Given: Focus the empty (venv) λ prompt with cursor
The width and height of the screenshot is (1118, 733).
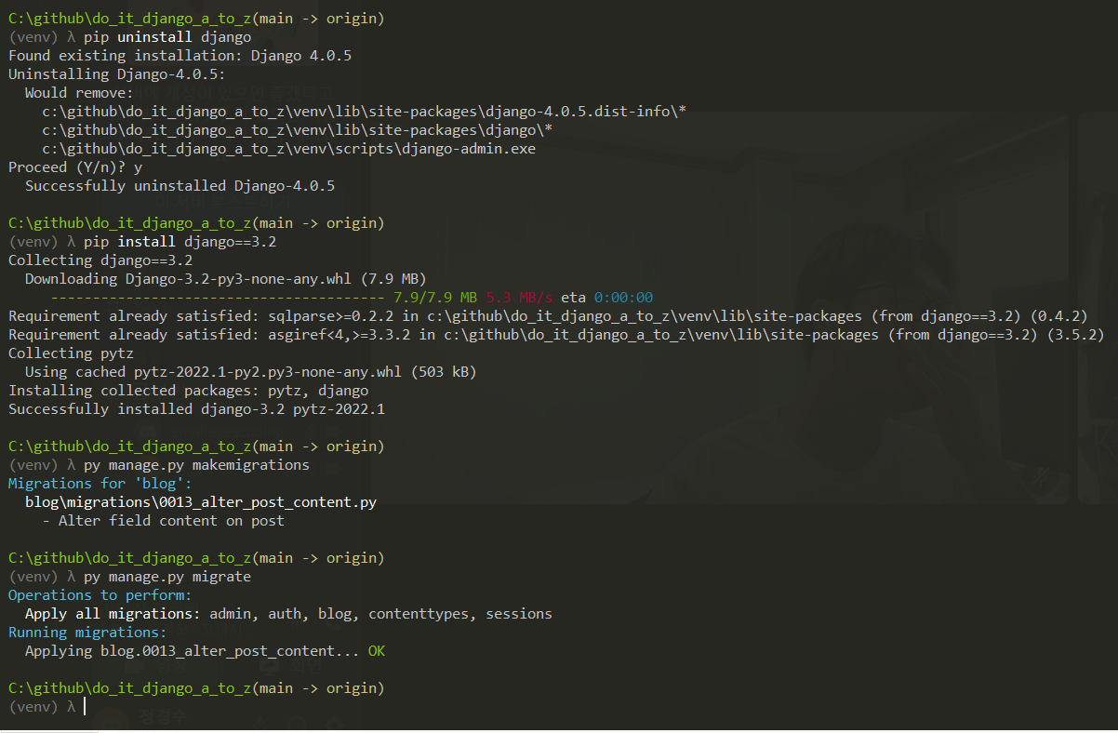Looking at the screenshot, I should [47, 707].
